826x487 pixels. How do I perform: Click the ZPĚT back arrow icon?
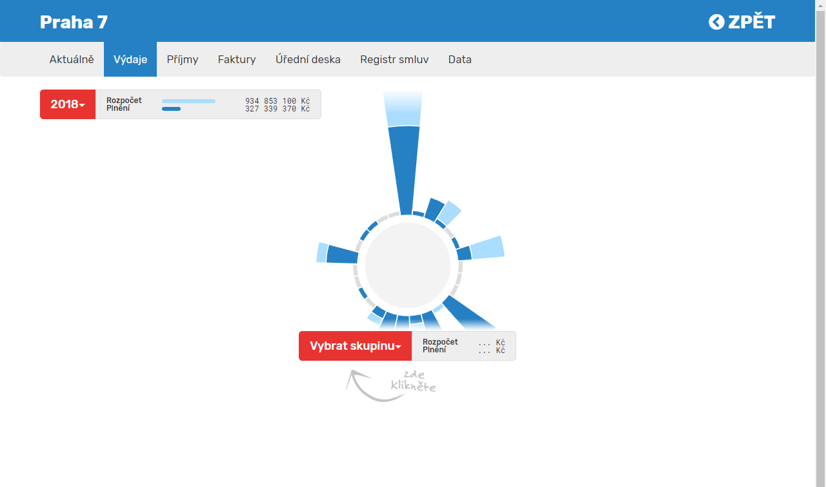pyautogui.click(x=716, y=22)
